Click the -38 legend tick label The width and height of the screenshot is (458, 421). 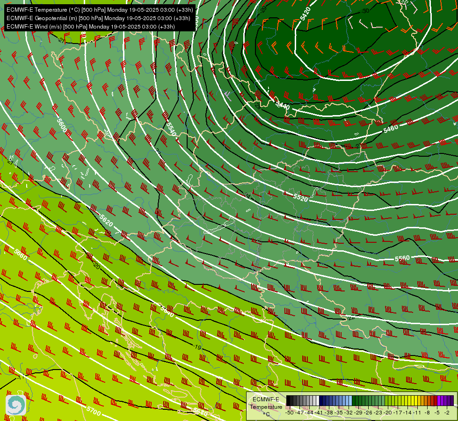tap(328, 413)
